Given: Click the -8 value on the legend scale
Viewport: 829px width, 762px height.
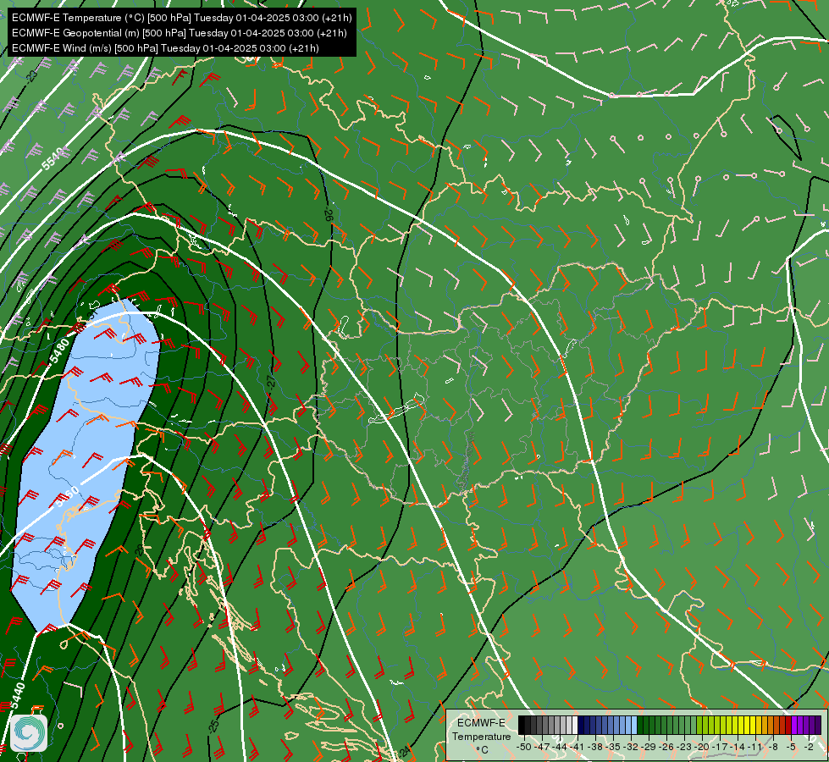Looking at the screenshot, I should [773, 748].
